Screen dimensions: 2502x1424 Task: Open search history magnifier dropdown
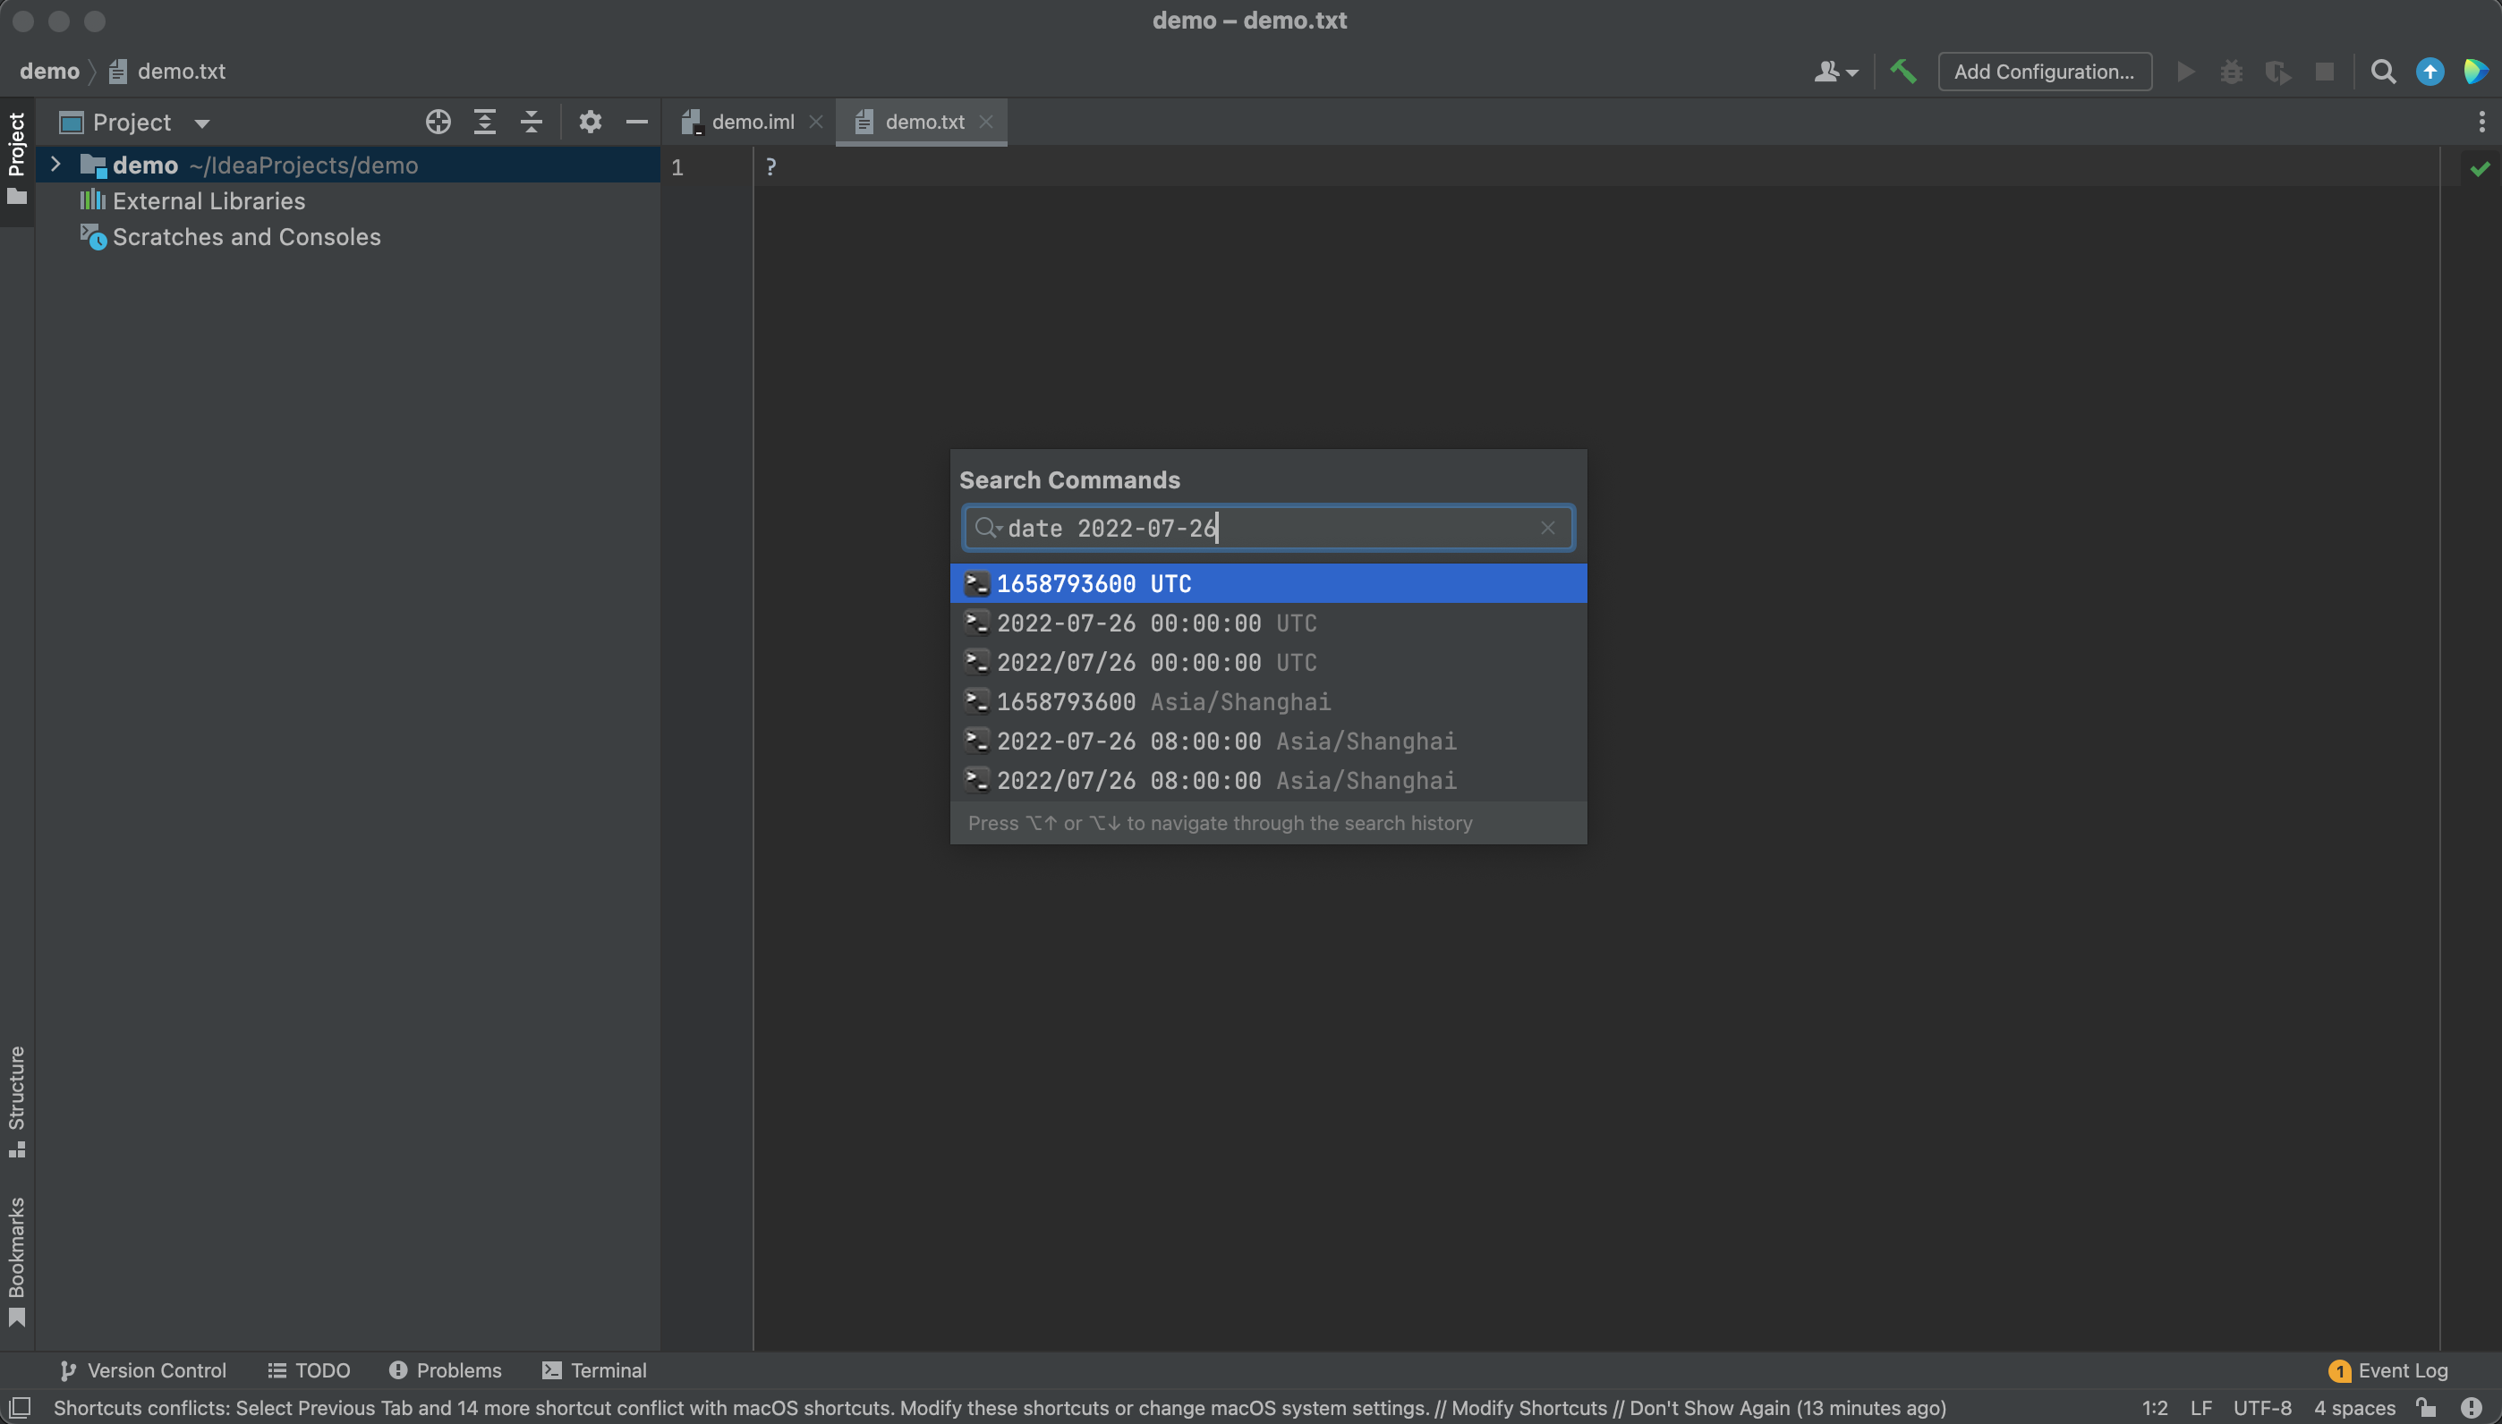988,528
